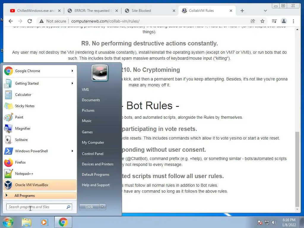The height and width of the screenshot is (228, 304).
Task: Open Chrome tab search dropdown
Action: pyautogui.click(x=265, y=11)
